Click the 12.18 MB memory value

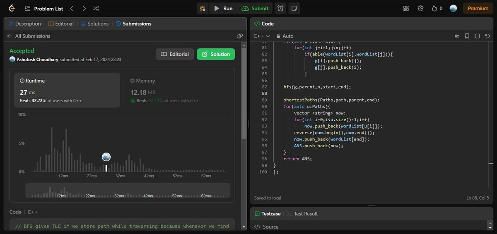point(142,93)
